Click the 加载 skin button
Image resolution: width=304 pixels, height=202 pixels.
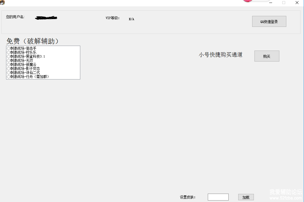pos(246,197)
